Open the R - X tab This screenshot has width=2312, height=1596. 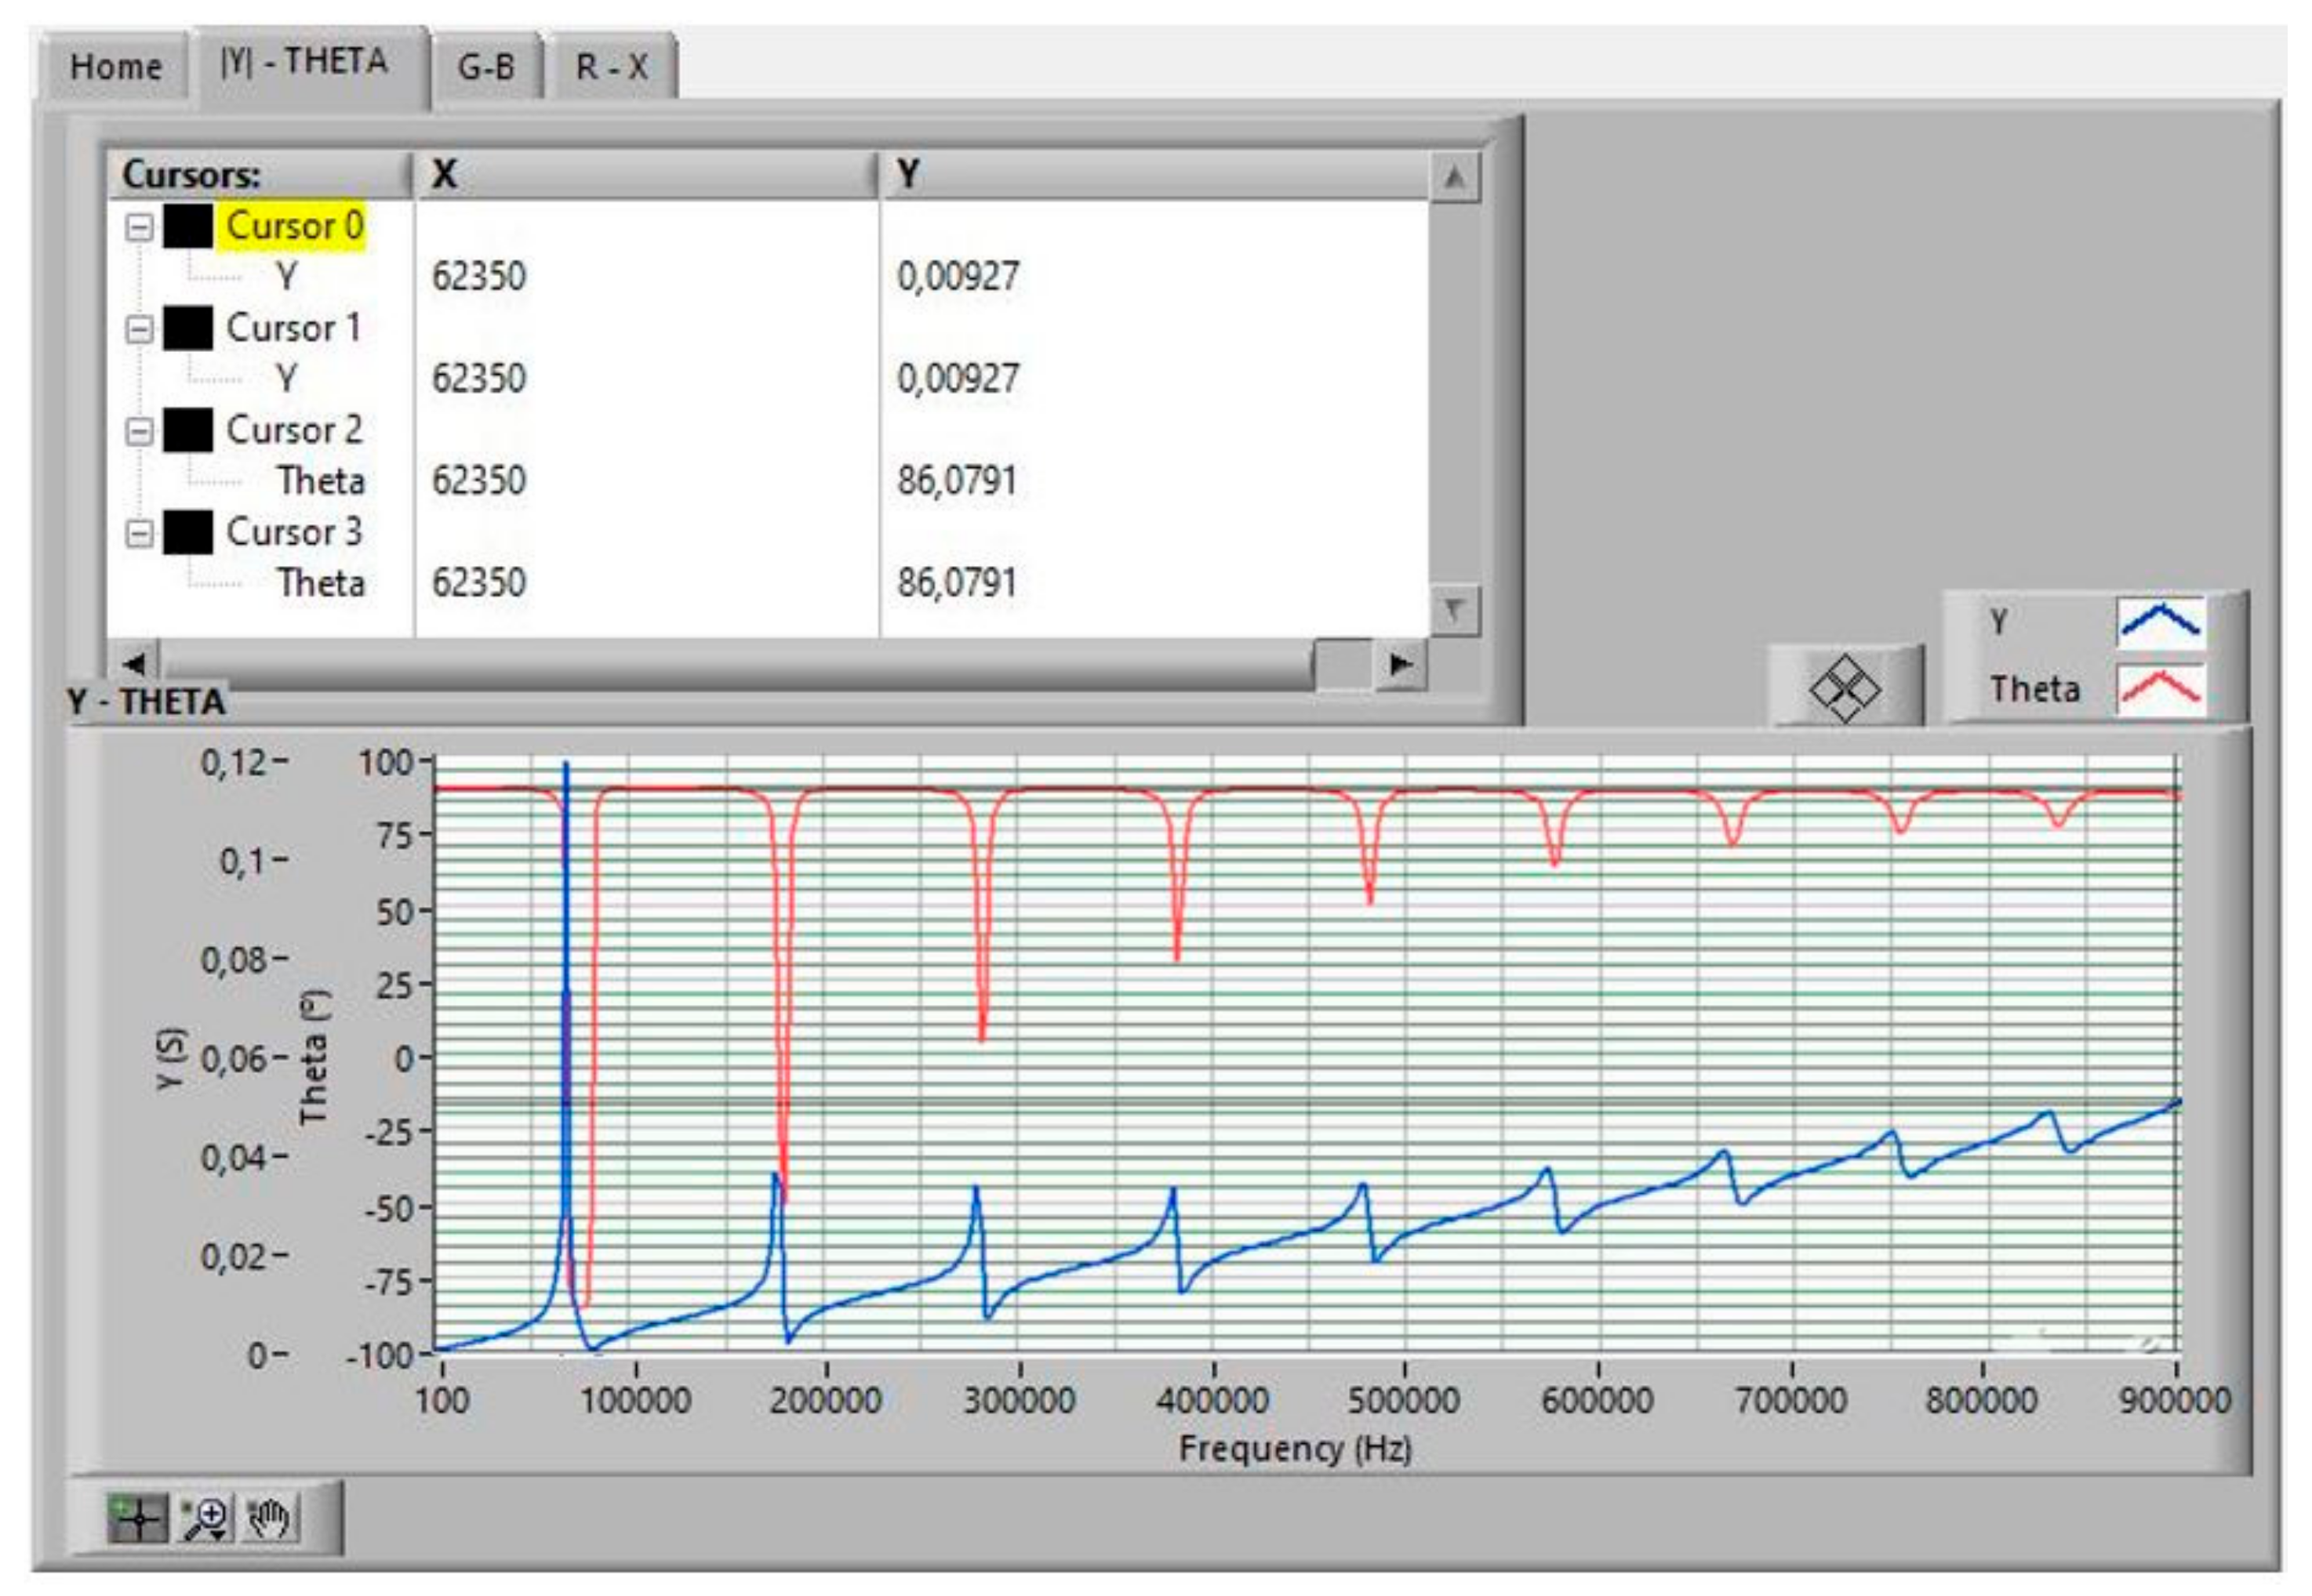pos(611,67)
